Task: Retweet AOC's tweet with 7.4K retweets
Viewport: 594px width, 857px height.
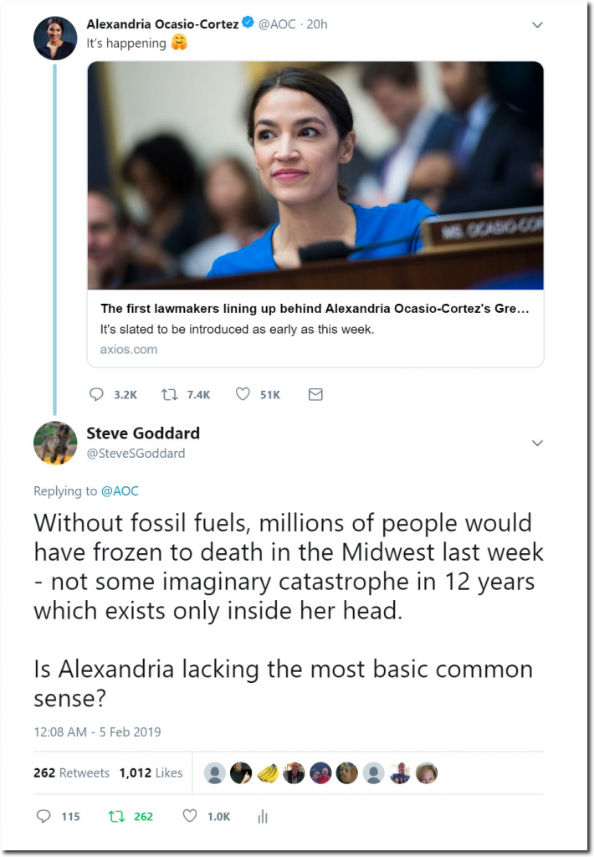Action: [x=169, y=394]
